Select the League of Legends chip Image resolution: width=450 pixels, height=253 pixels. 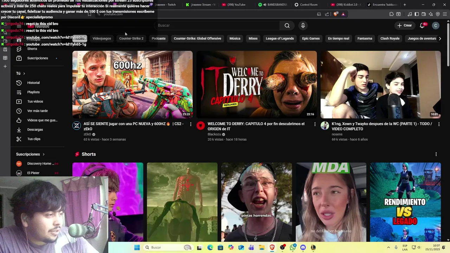point(280,38)
